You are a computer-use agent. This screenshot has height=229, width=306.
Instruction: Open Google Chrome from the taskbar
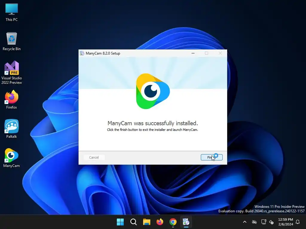click(173, 222)
